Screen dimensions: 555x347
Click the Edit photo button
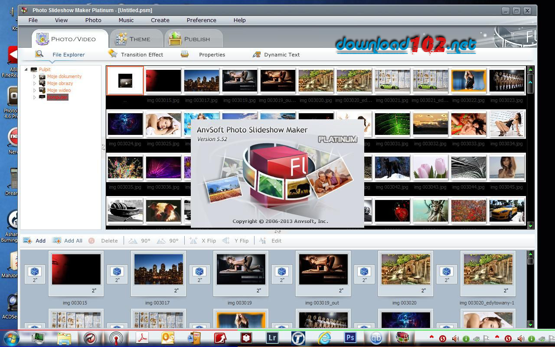270,241
